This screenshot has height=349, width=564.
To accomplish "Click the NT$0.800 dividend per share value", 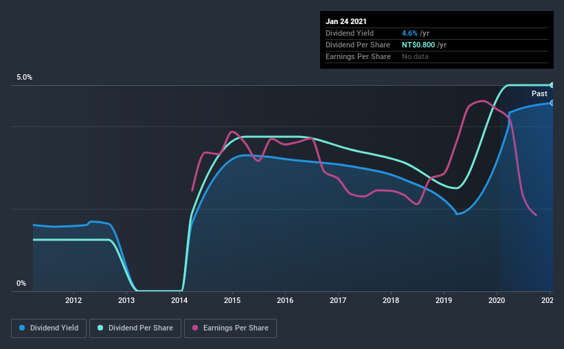I will coord(418,45).
